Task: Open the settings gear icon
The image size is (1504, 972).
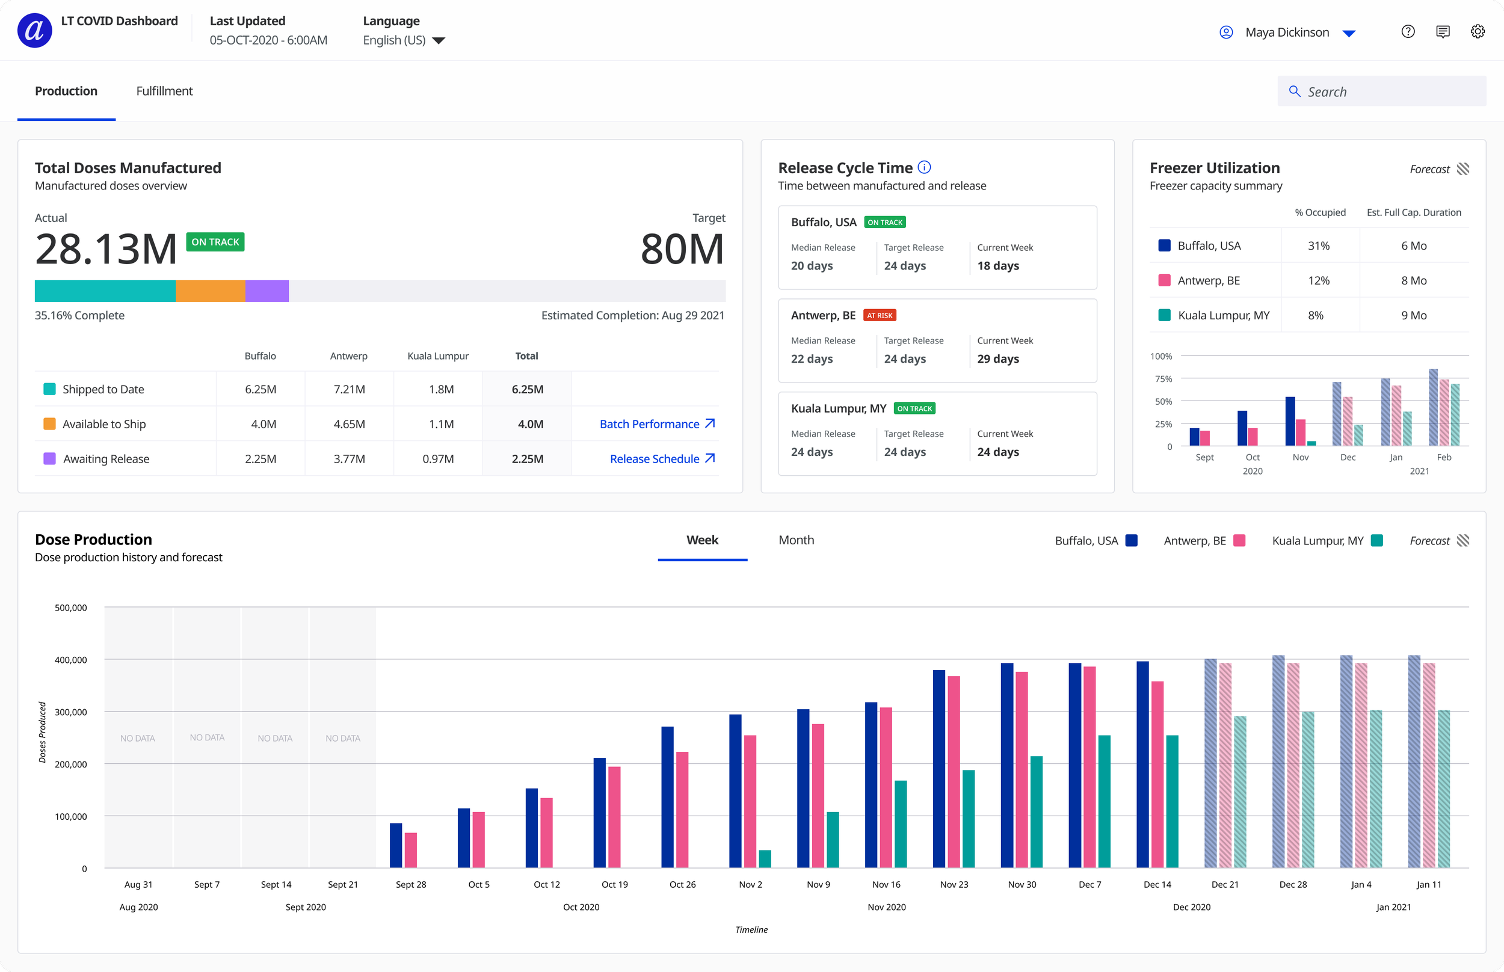Action: tap(1477, 31)
